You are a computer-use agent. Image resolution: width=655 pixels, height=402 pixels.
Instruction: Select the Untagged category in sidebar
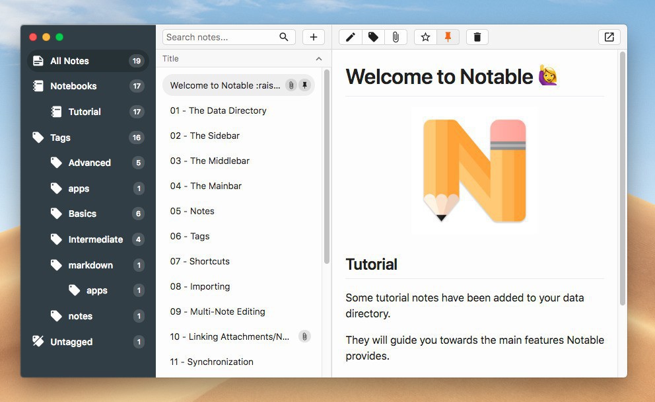[x=71, y=342]
